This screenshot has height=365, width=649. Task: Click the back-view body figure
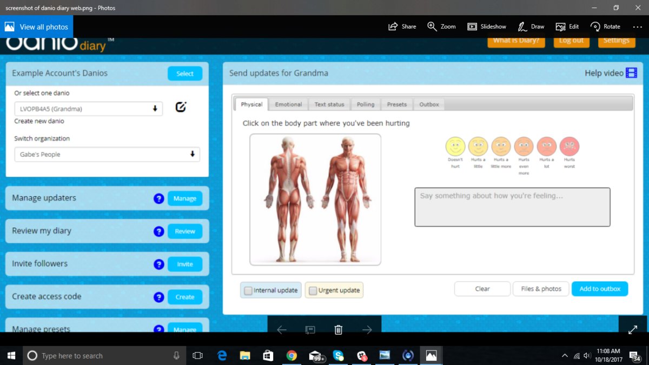pyautogui.click(x=288, y=200)
